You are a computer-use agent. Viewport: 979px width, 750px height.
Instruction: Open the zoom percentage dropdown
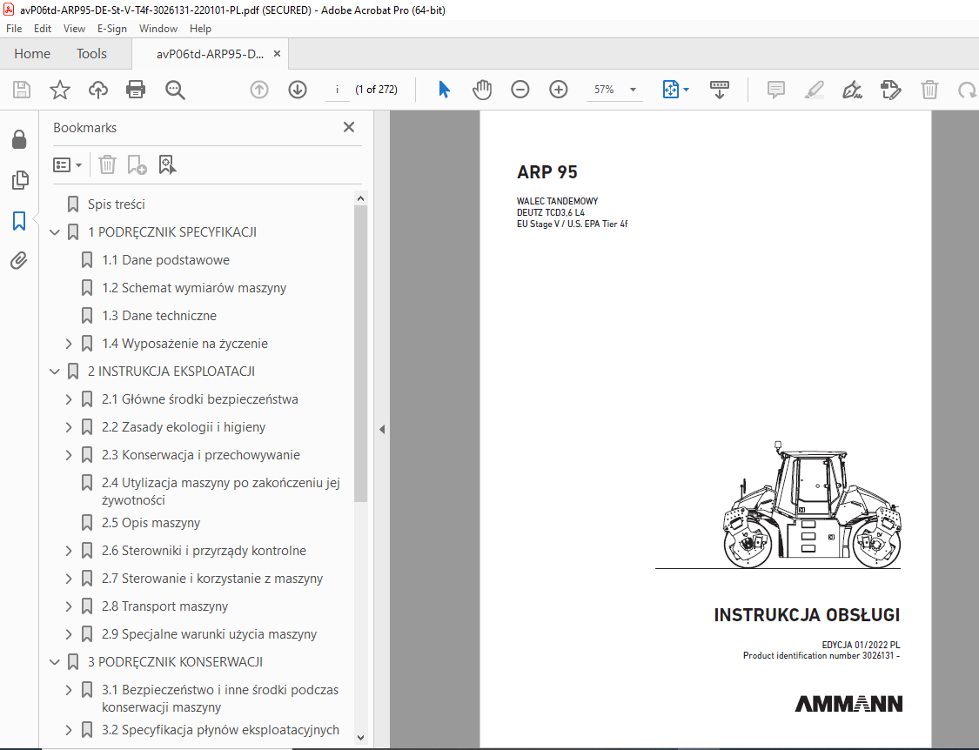click(633, 90)
